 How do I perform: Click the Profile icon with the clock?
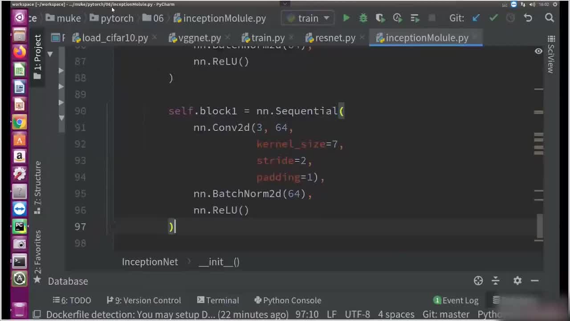[x=397, y=18]
